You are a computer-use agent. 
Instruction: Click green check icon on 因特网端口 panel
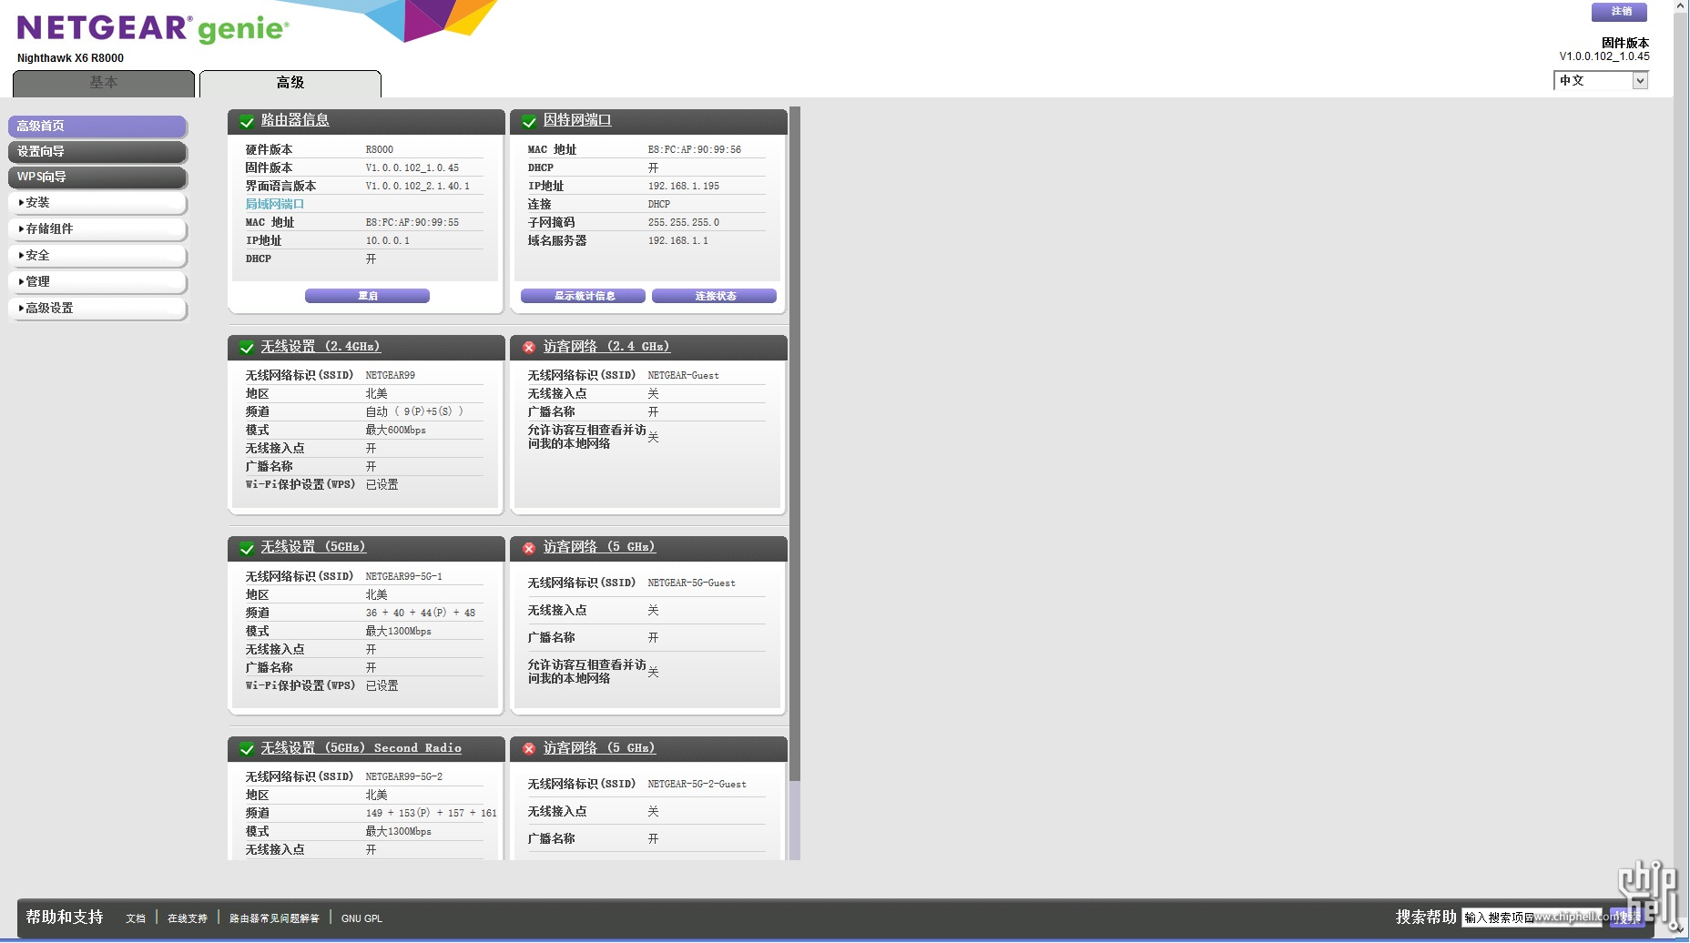[529, 121]
